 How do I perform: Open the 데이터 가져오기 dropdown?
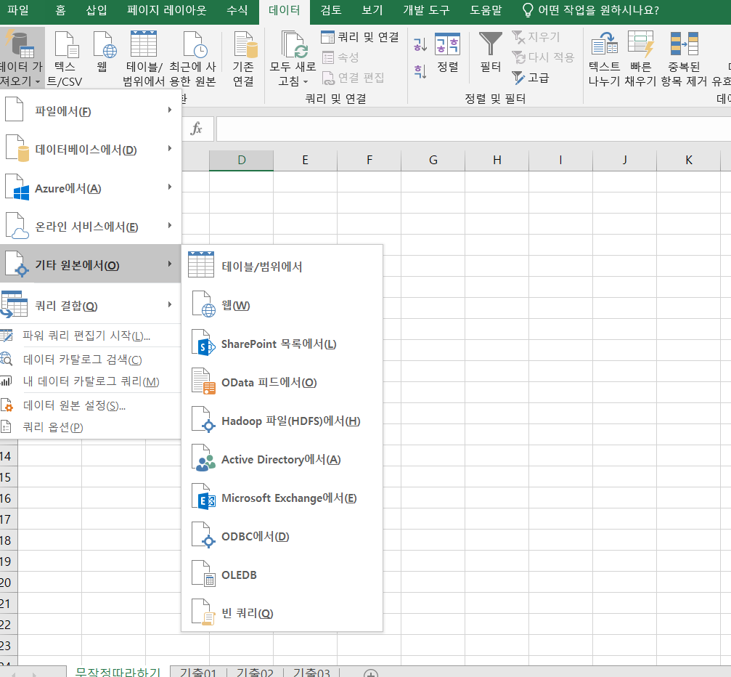(20, 58)
